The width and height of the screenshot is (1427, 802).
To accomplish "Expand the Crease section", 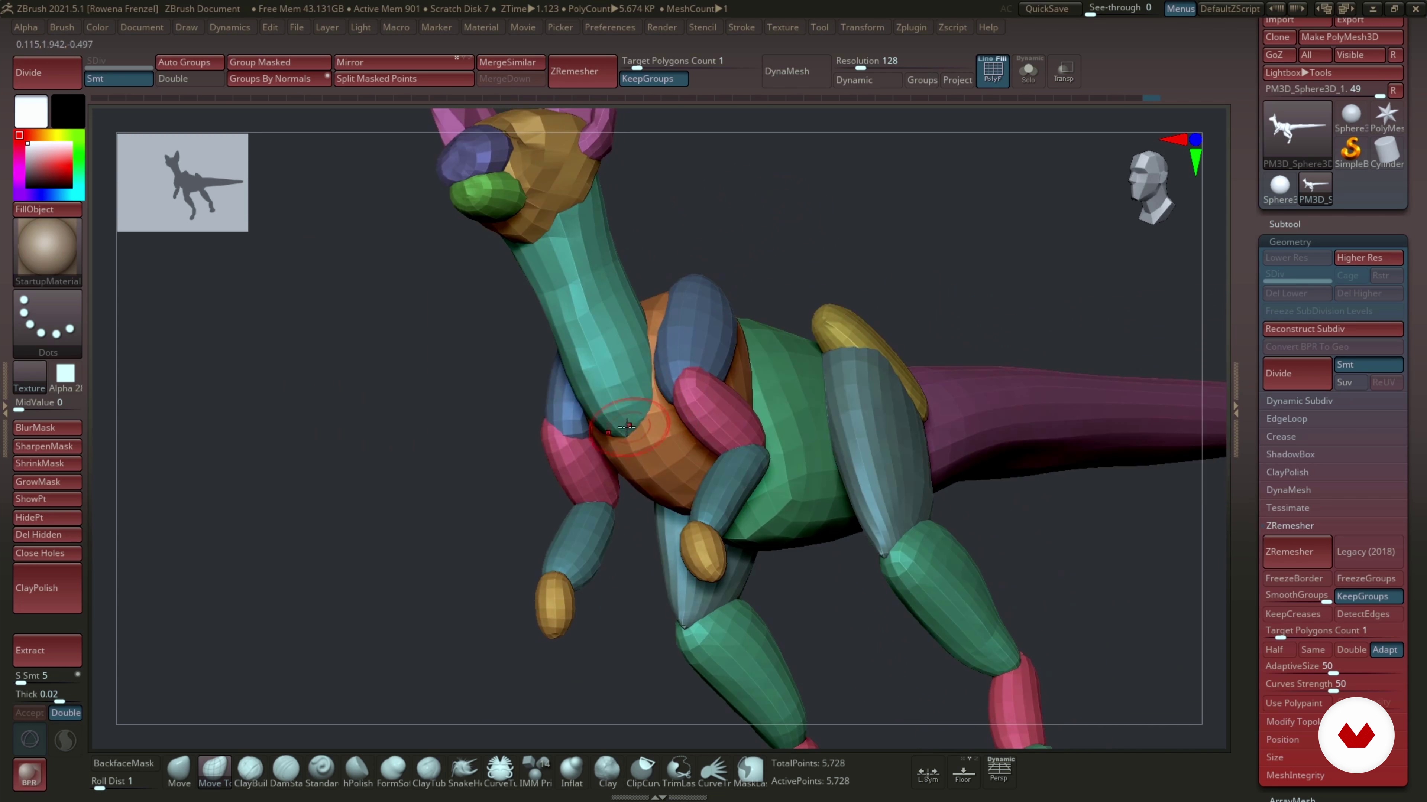I will click(x=1281, y=436).
